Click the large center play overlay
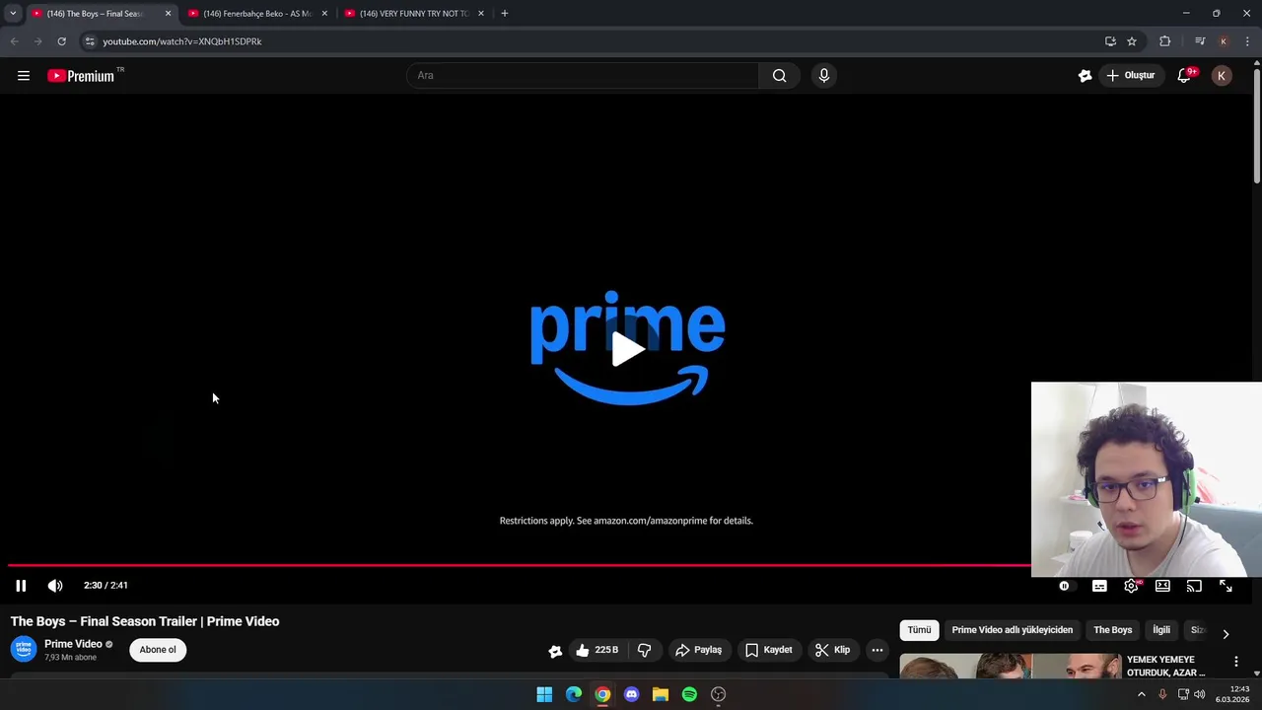The image size is (1262, 710). pyautogui.click(x=628, y=348)
